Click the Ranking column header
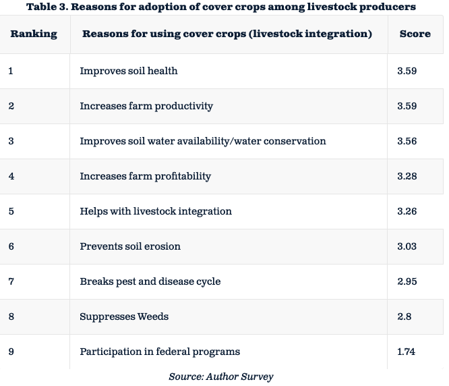Image resolution: width=449 pixels, height=386 pixels. [34, 34]
